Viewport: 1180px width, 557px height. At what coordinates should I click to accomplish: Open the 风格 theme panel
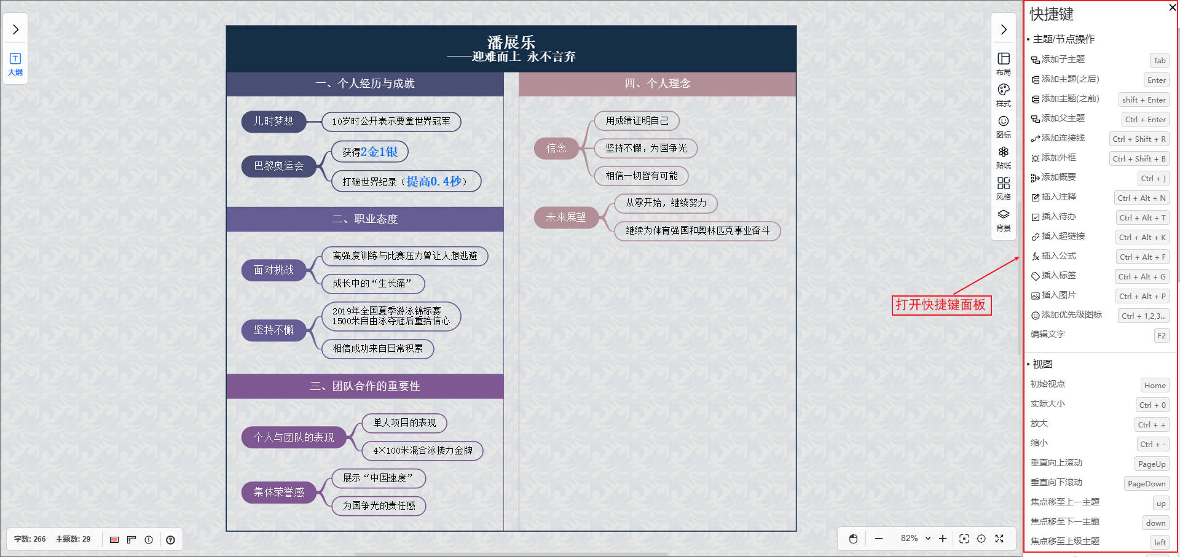[x=1003, y=188]
